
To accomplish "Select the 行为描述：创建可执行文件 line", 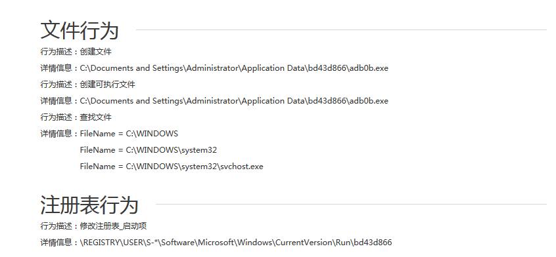I will 87,85.
